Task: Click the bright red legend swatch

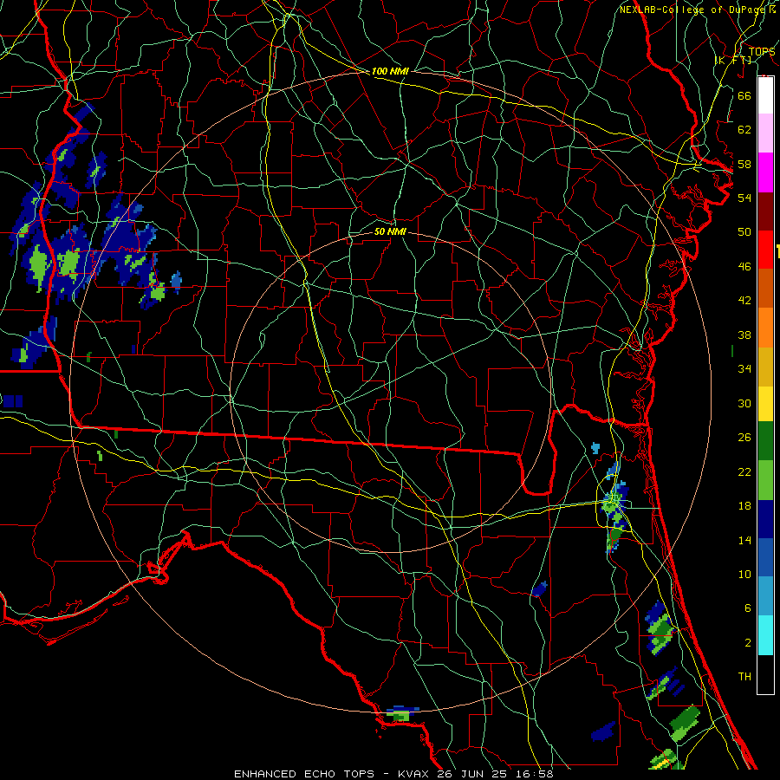Action: coord(765,250)
